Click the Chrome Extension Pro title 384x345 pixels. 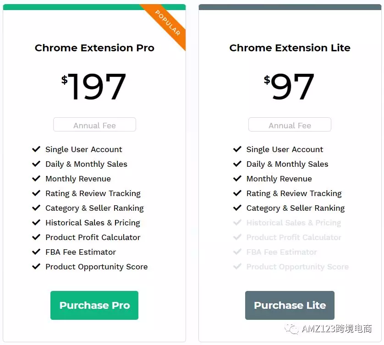tap(94, 48)
